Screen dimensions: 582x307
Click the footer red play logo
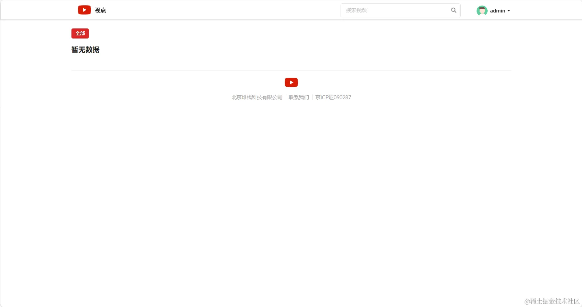point(291,82)
